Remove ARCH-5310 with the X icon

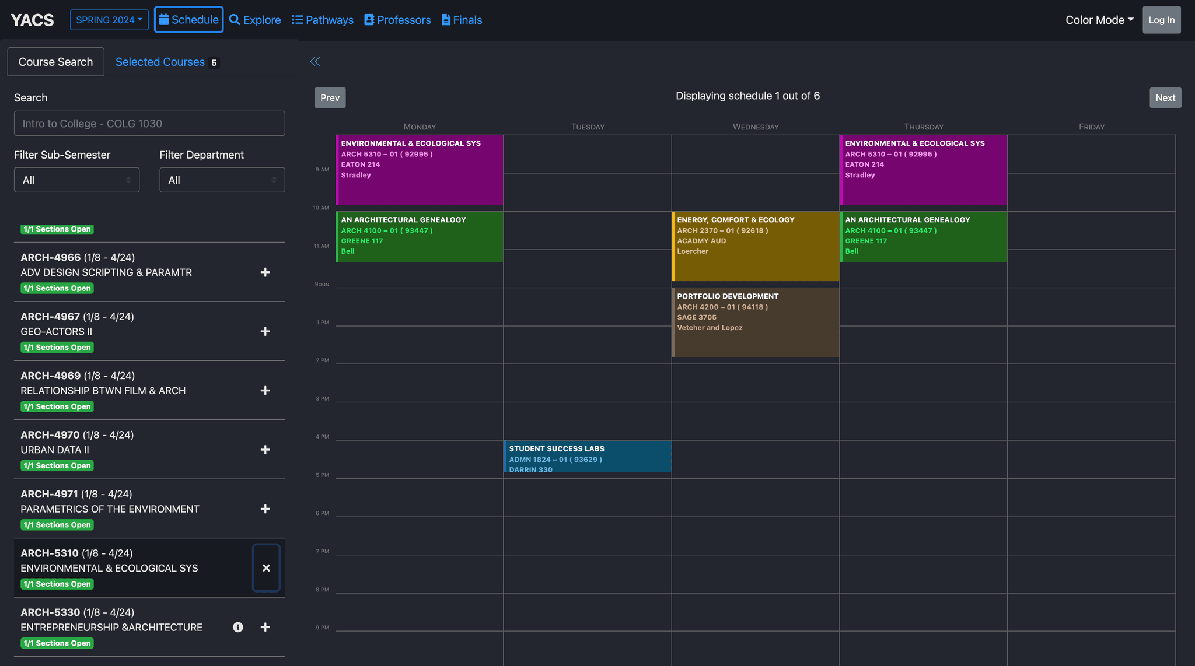click(x=266, y=568)
